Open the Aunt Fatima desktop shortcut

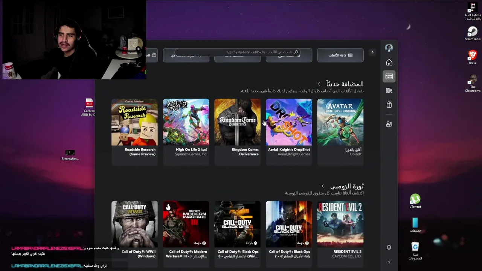pos(472,12)
